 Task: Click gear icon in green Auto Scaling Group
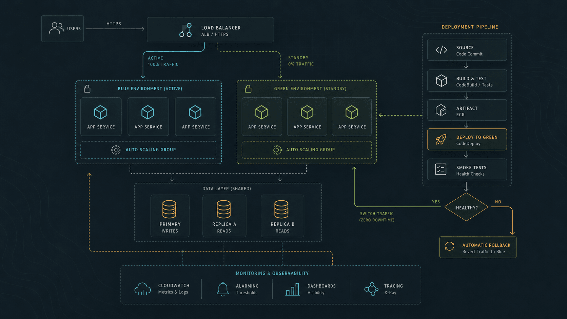(277, 150)
